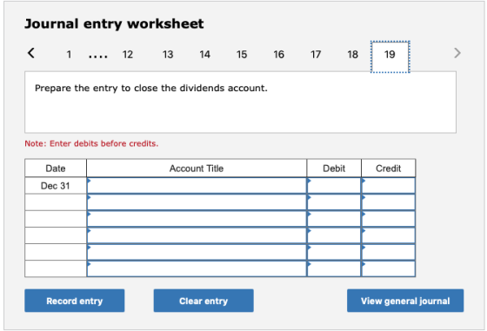Viewport: 487px width, 331px height.
Task: Open journal entry tab 1
Action: point(69,55)
